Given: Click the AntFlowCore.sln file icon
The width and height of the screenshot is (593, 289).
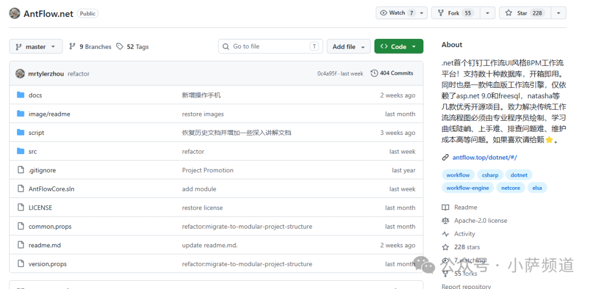Looking at the screenshot, I should (x=21, y=189).
